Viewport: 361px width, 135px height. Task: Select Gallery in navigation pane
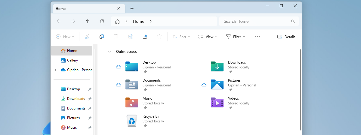tap(72, 60)
